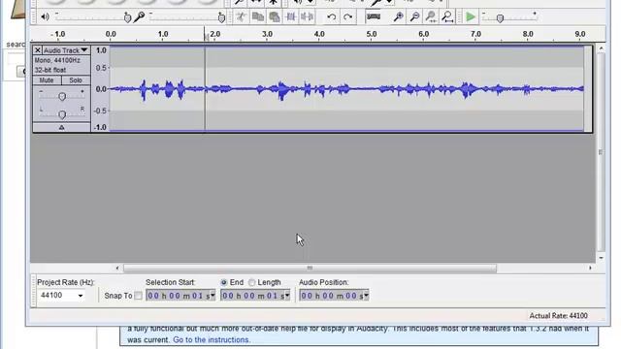Image resolution: width=621 pixels, height=349 pixels.
Task: Click the Cut scissors tool icon
Action: coord(241,17)
